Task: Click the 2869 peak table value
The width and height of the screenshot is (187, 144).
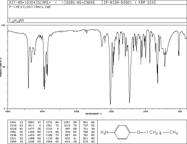Action: click(x=13, y=142)
